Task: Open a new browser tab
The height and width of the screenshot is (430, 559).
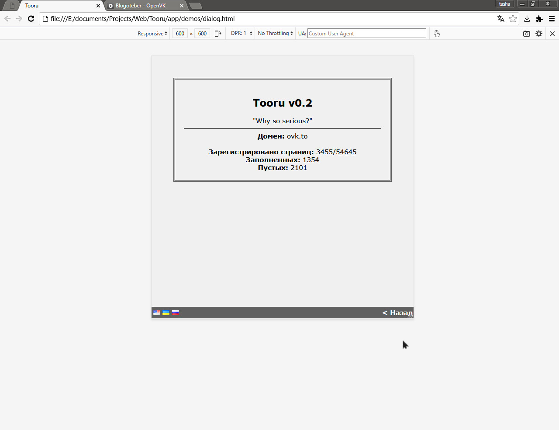Action: point(196,6)
